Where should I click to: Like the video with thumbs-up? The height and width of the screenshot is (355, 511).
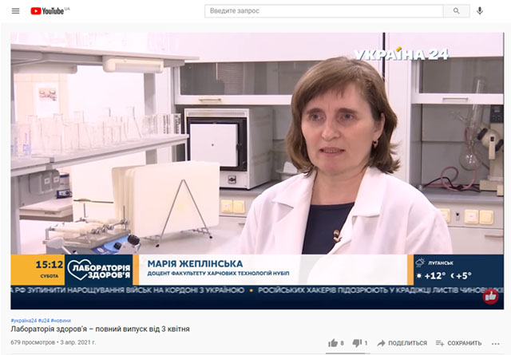click(336, 343)
